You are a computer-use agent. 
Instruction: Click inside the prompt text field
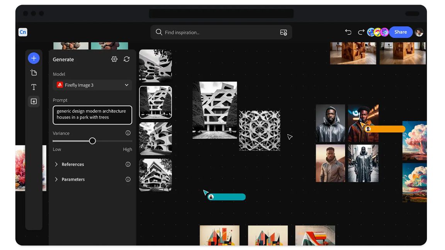(92, 115)
